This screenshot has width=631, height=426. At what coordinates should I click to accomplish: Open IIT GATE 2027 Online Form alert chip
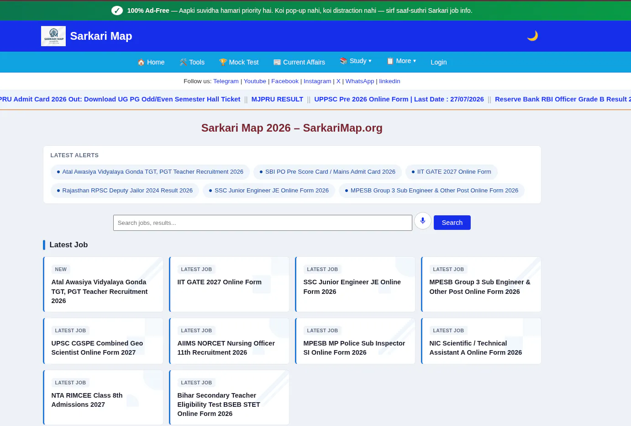click(452, 172)
